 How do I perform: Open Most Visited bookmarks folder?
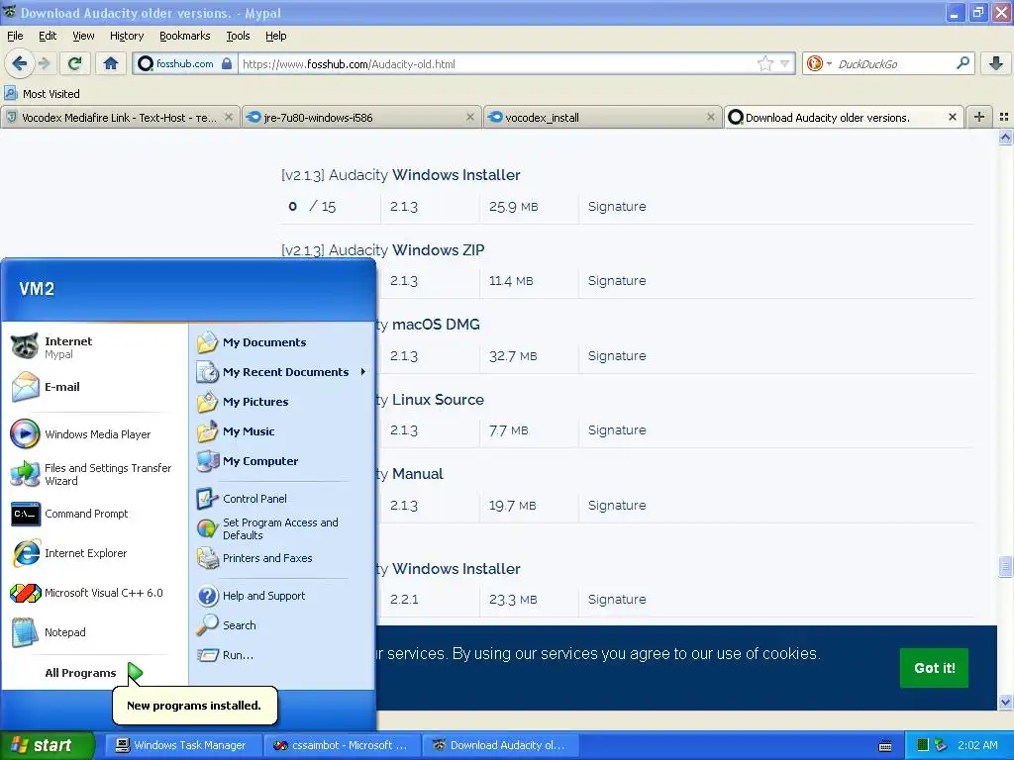pos(42,94)
